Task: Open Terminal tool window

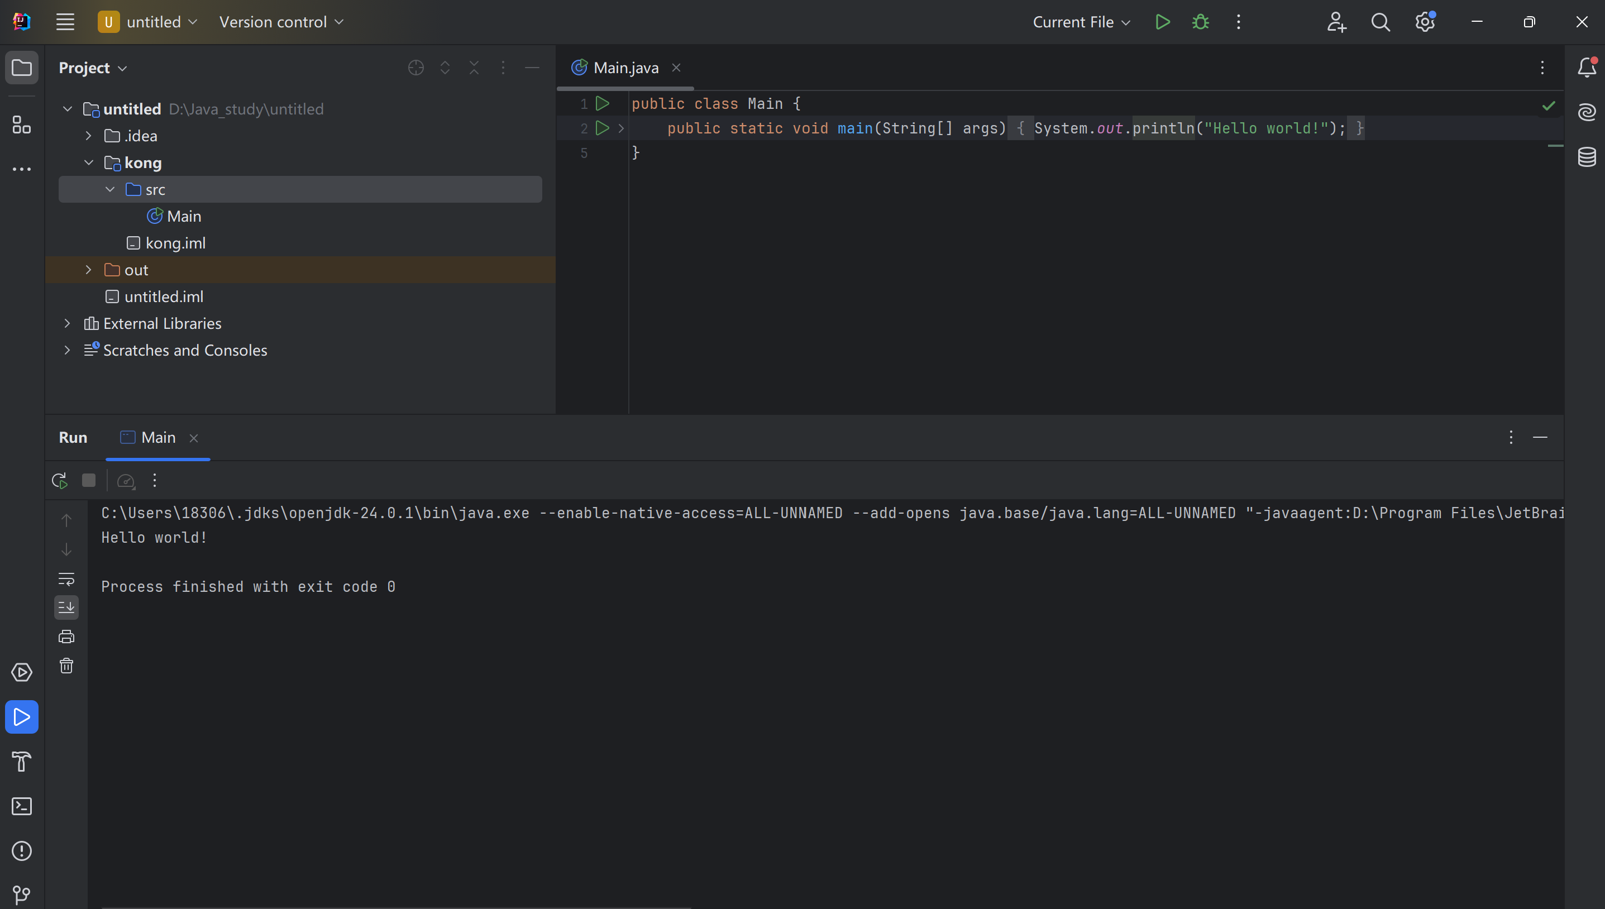Action: point(22,806)
